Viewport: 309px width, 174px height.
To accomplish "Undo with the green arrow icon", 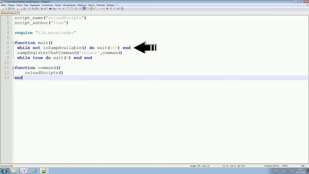I will (42, 9).
